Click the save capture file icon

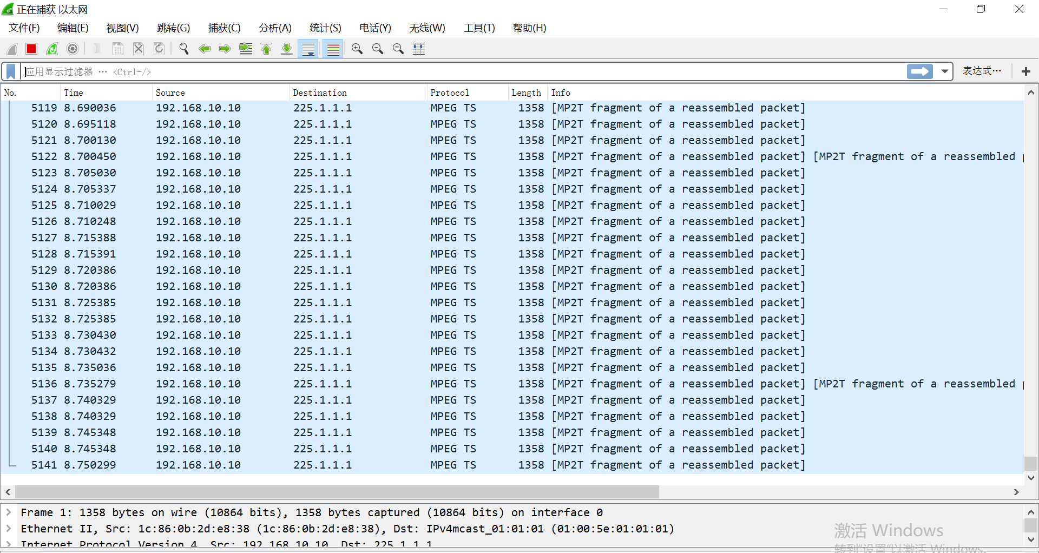tap(117, 49)
